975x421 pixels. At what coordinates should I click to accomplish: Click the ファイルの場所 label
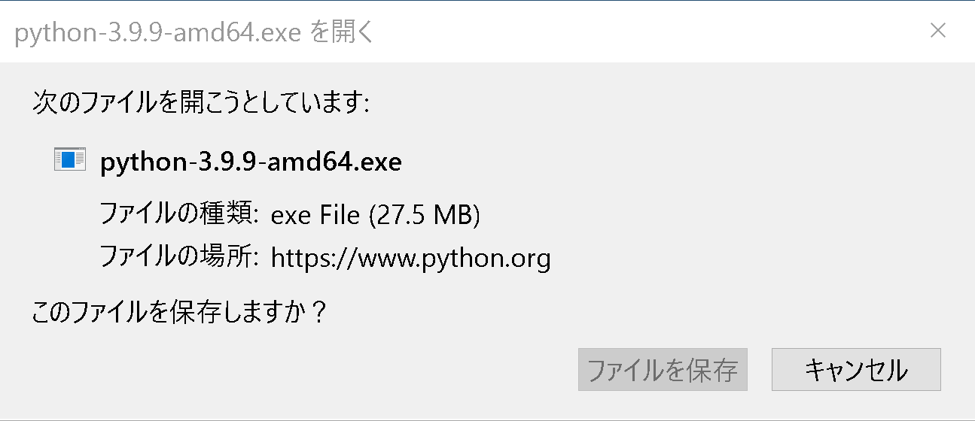pyautogui.click(x=180, y=259)
